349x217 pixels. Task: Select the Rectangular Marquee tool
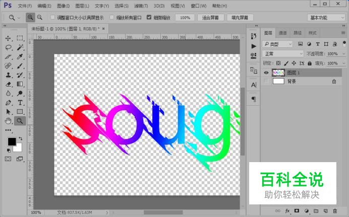tap(20, 38)
